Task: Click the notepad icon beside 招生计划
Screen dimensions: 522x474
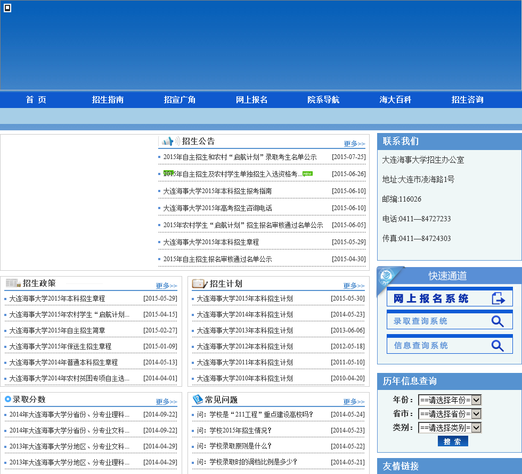Action: point(199,284)
